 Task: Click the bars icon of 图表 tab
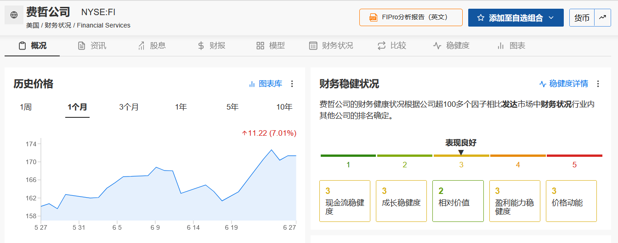[500, 46]
